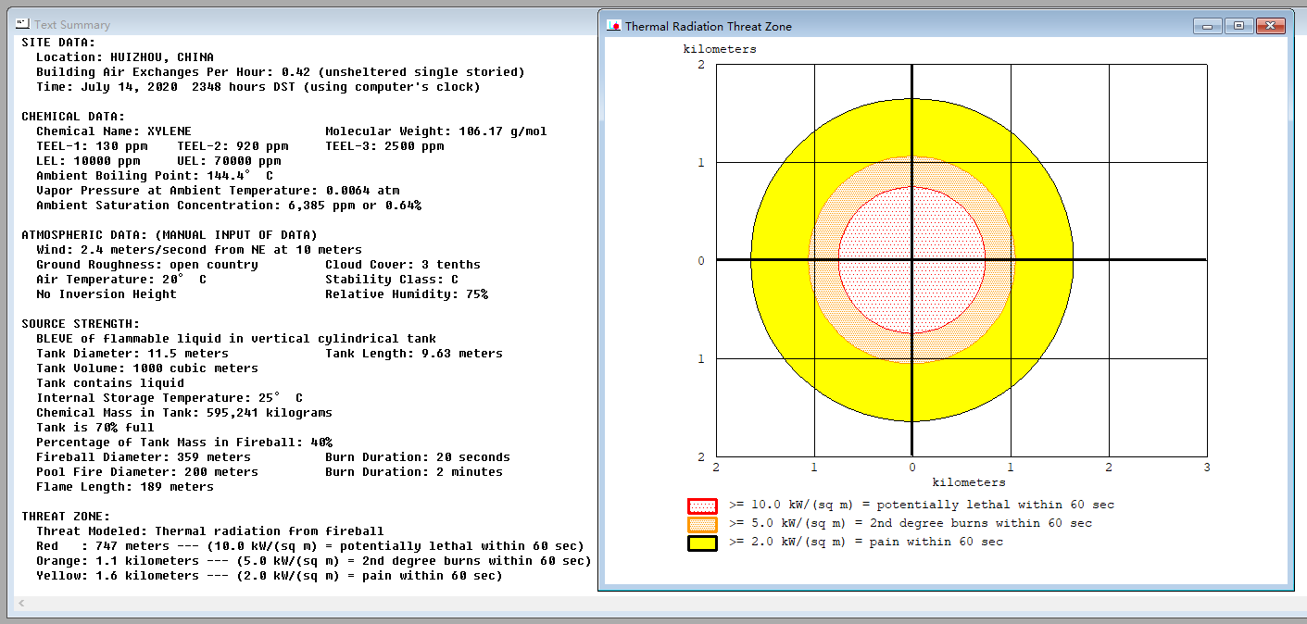Click 'Fireball Diameter: 359 meters' text
1307x624 pixels.
pos(144,457)
